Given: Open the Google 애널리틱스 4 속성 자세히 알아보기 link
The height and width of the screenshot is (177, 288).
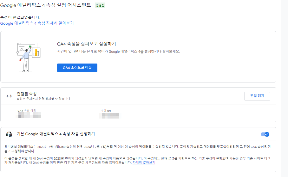Looking at the screenshot, I should pyautogui.click(x=37, y=23).
